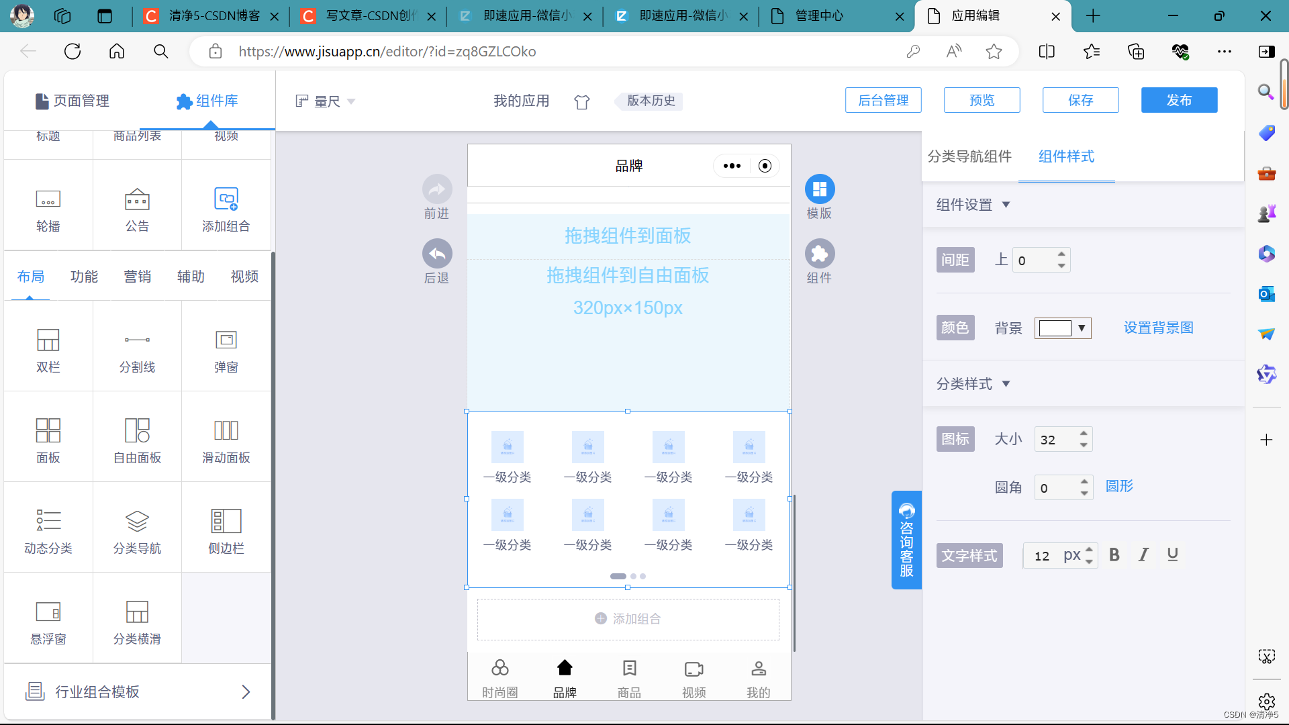Viewport: 1289px width, 725px height.
Task: Toggle italic text style
Action: point(1143,554)
